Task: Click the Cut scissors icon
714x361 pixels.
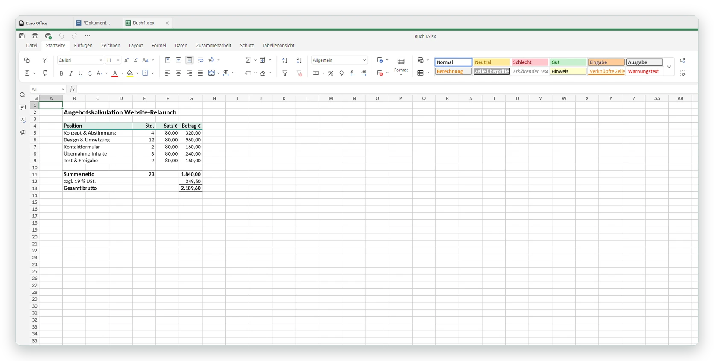Action: pos(45,60)
